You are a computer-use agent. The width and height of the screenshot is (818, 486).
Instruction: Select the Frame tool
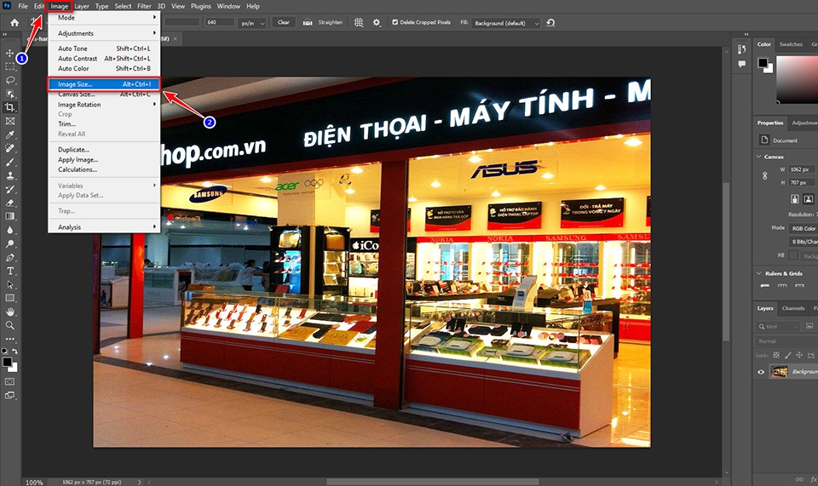tap(10, 121)
